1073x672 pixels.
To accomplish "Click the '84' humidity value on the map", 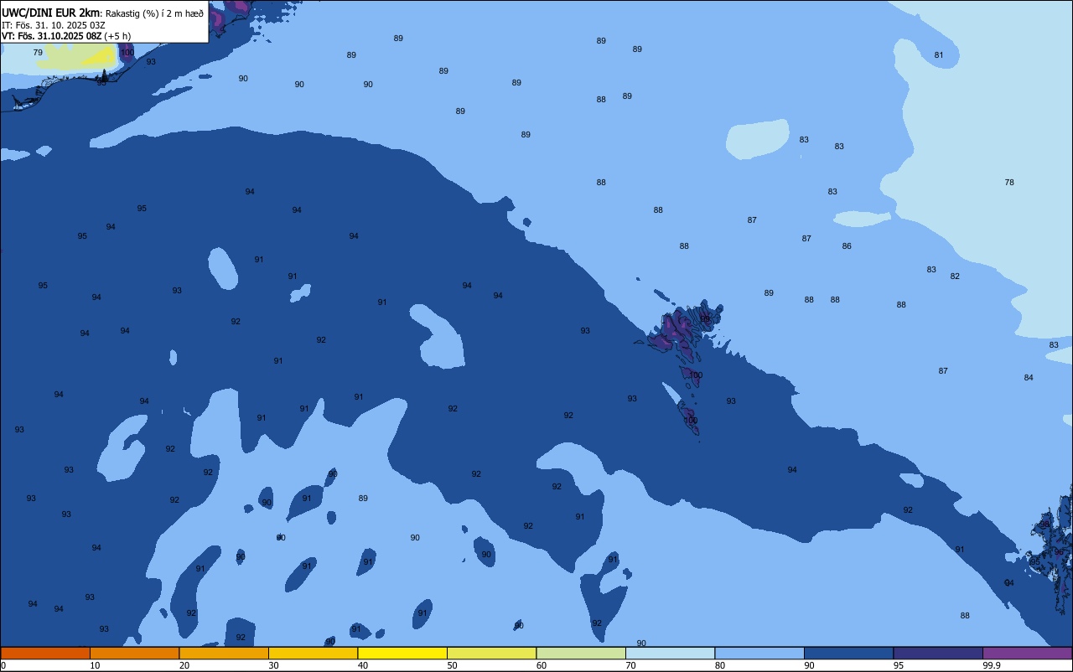I will coord(1029,378).
